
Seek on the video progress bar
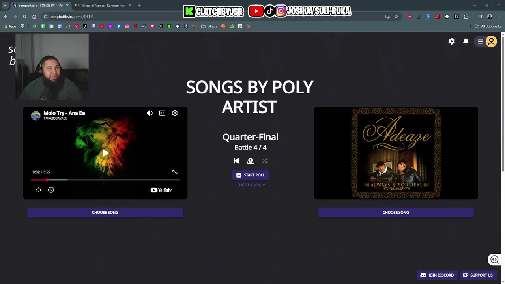105,180
